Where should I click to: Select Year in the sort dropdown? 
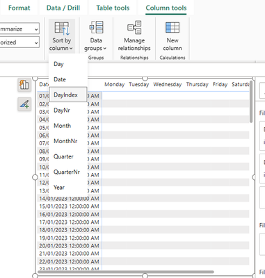point(68,187)
